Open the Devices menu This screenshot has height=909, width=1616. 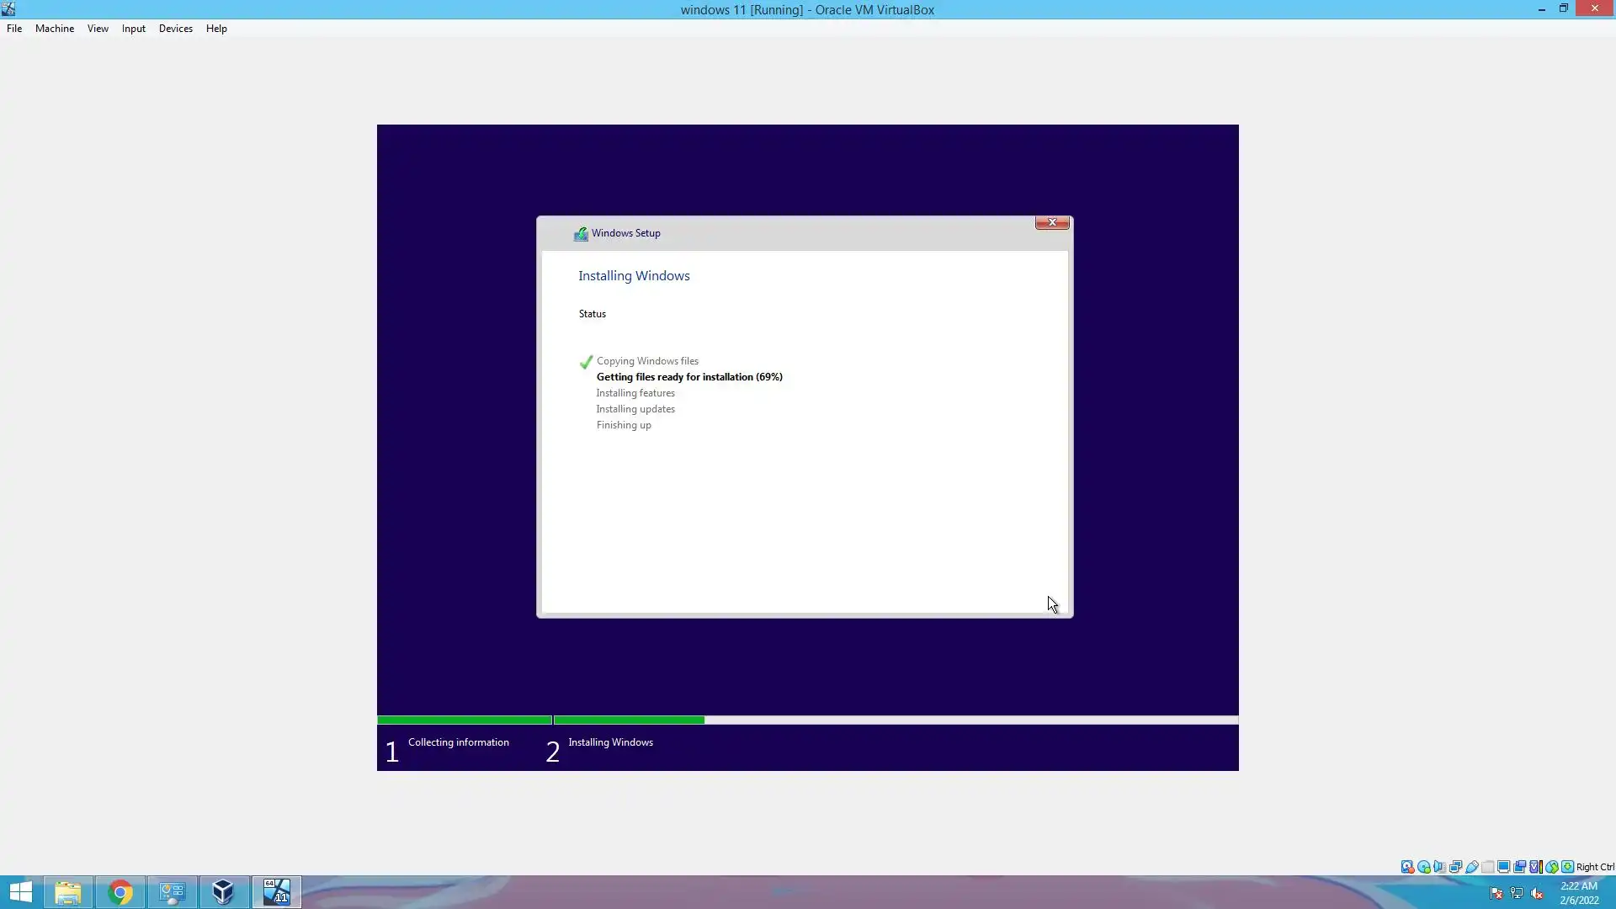tap(175, 29)
